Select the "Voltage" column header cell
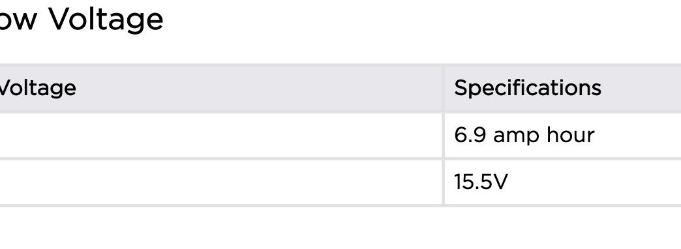Image resolution: width=681 pixels, height=249 pixels. [x=220, y=88]
